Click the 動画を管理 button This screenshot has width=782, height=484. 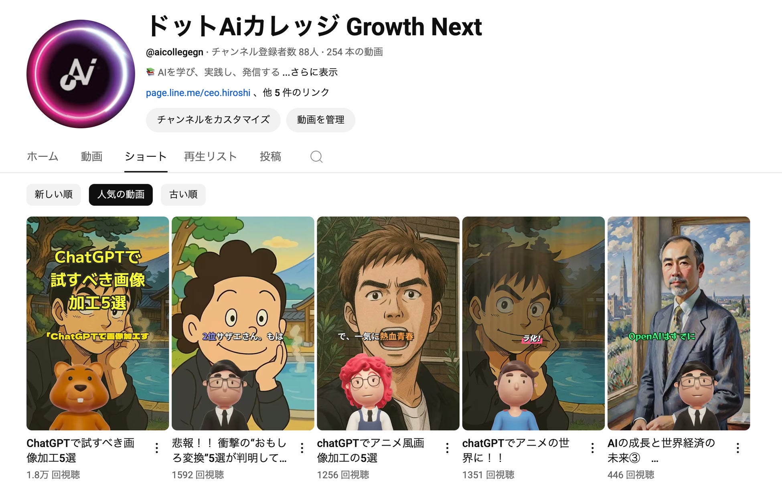[320, 120]
